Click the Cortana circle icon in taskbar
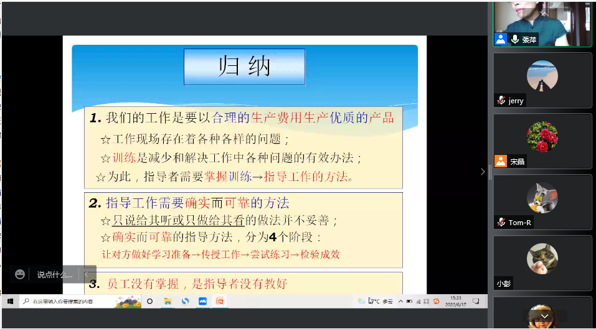 point(149,301)
